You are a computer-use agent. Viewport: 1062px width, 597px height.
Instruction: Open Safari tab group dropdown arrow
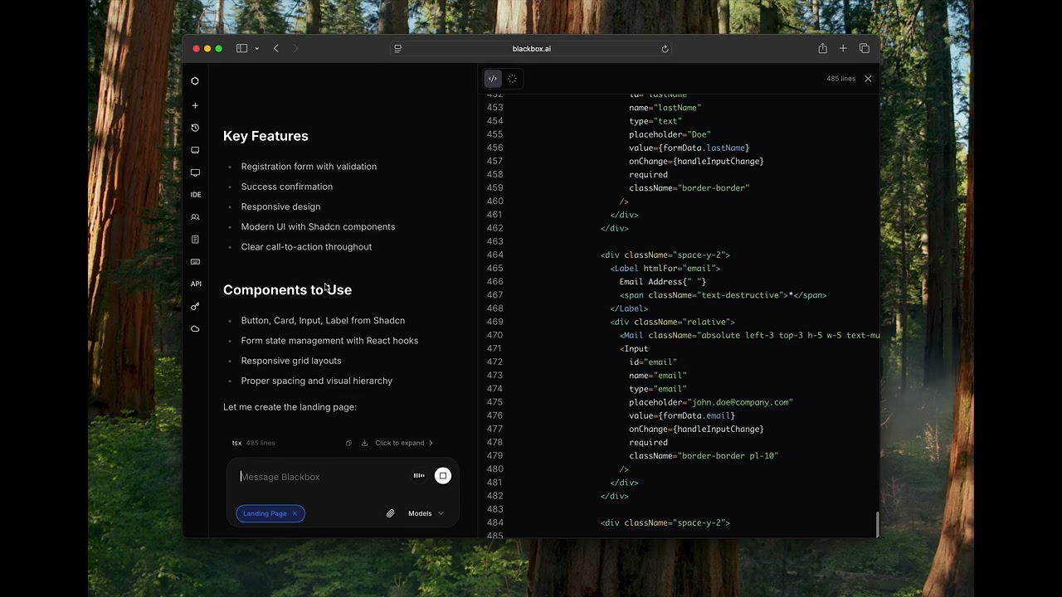(256, 49)
